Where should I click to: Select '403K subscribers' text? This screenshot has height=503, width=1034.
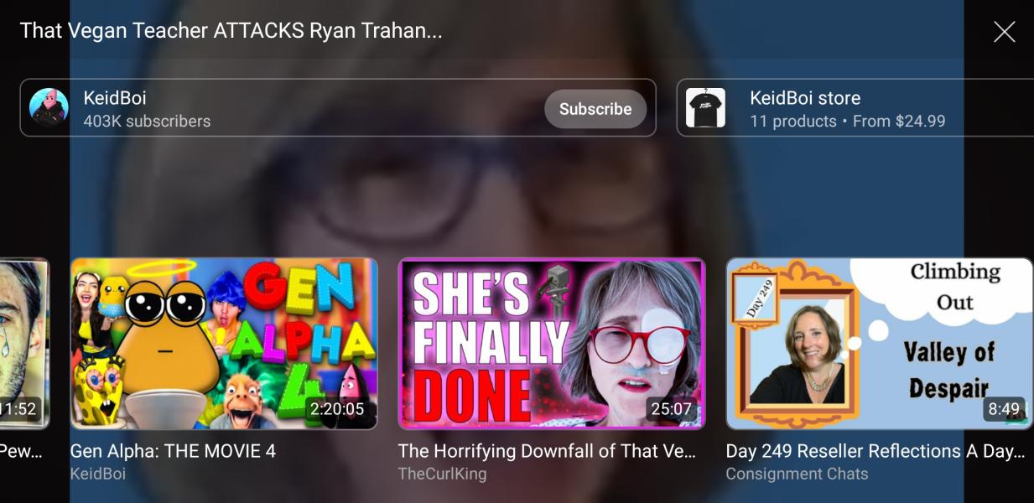pos(147,122)
